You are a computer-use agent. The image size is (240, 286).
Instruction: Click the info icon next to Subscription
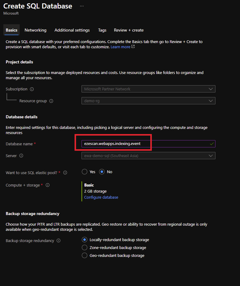pyautogui.click(x=32, y=89)
